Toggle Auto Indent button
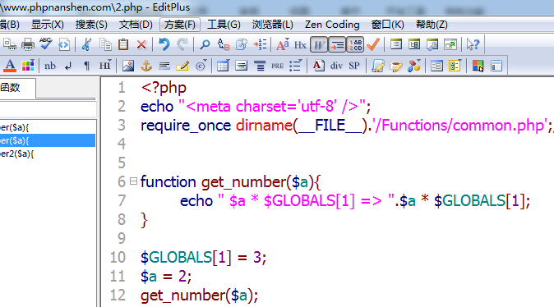 [x=337, y=44]
